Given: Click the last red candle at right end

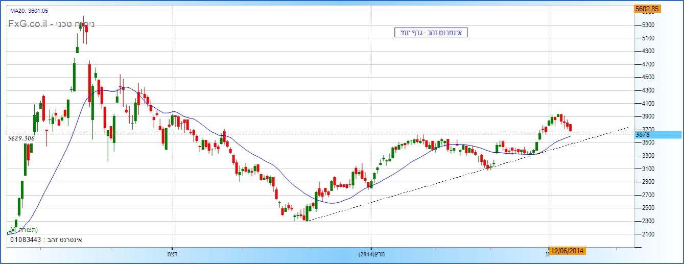Looking at the screenshot, I should tap(570, 127).
